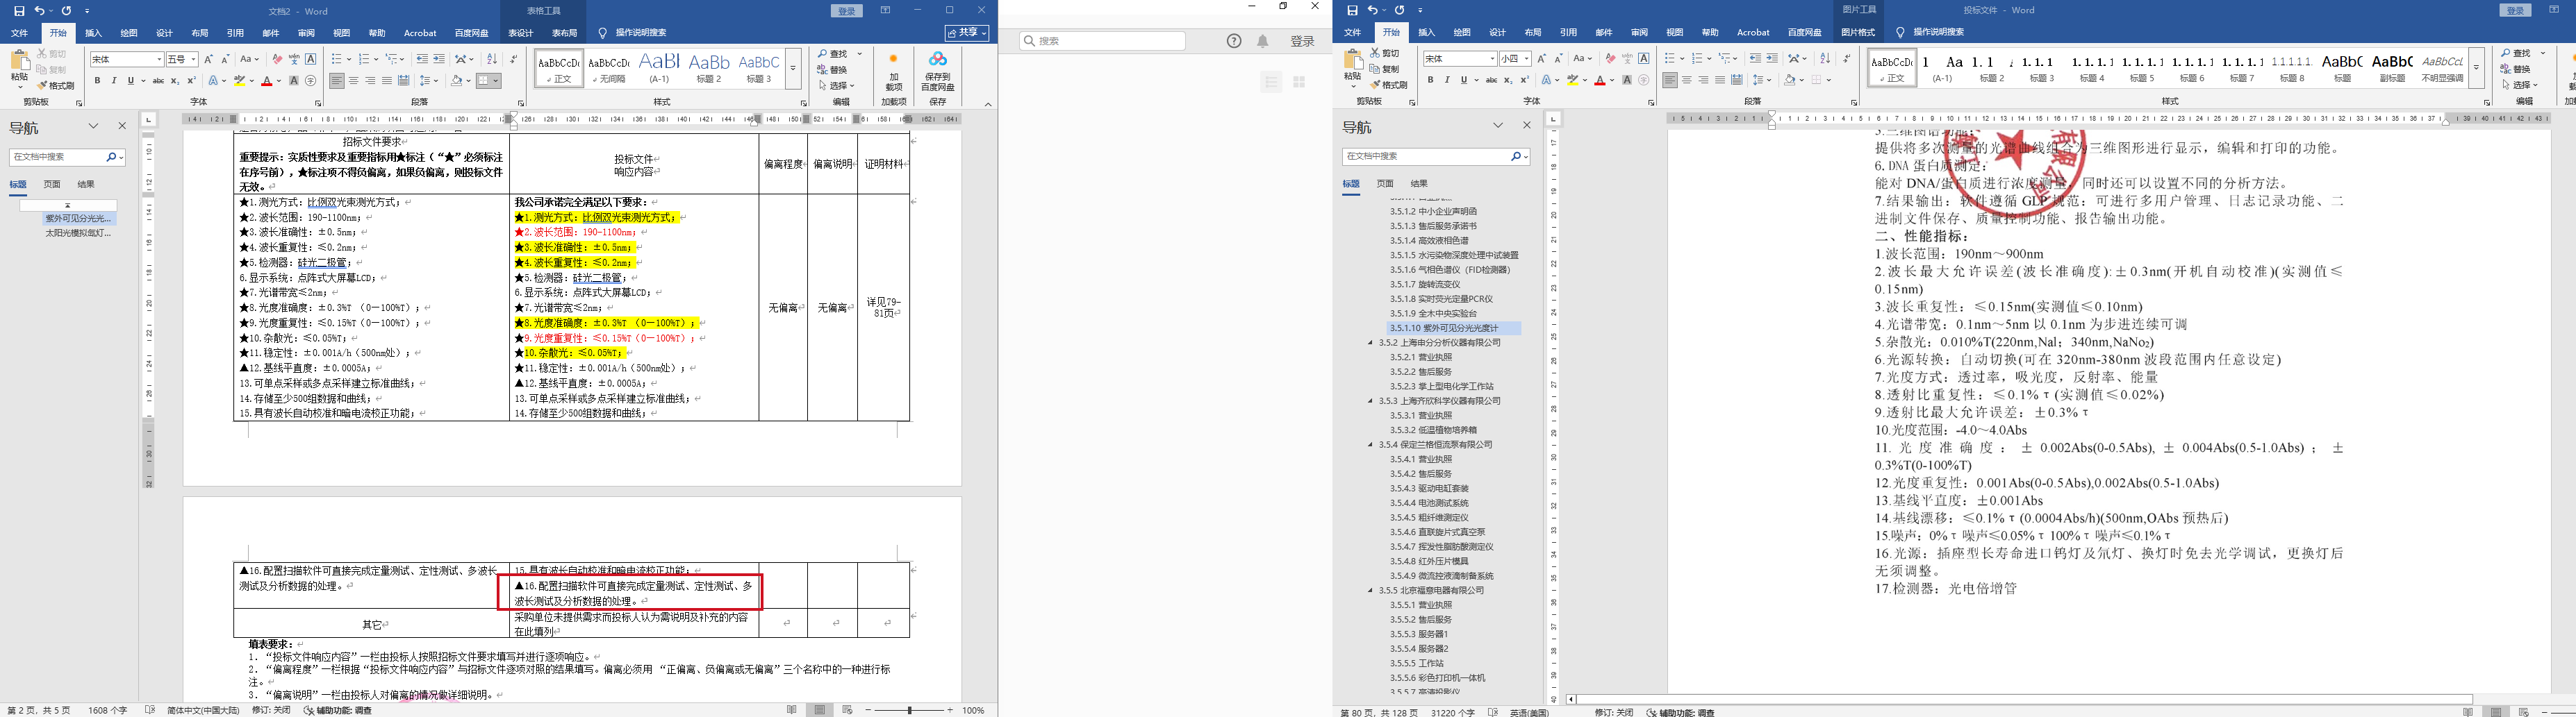2576x717 pixels.
Task: Undo last action in left Word window
Action: coord(40,11)
